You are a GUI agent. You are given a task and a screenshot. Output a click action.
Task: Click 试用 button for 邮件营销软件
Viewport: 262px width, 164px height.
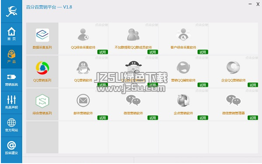(103, 118)
